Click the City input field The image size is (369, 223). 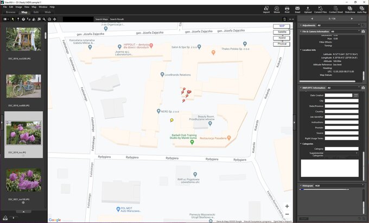point(341,101)
